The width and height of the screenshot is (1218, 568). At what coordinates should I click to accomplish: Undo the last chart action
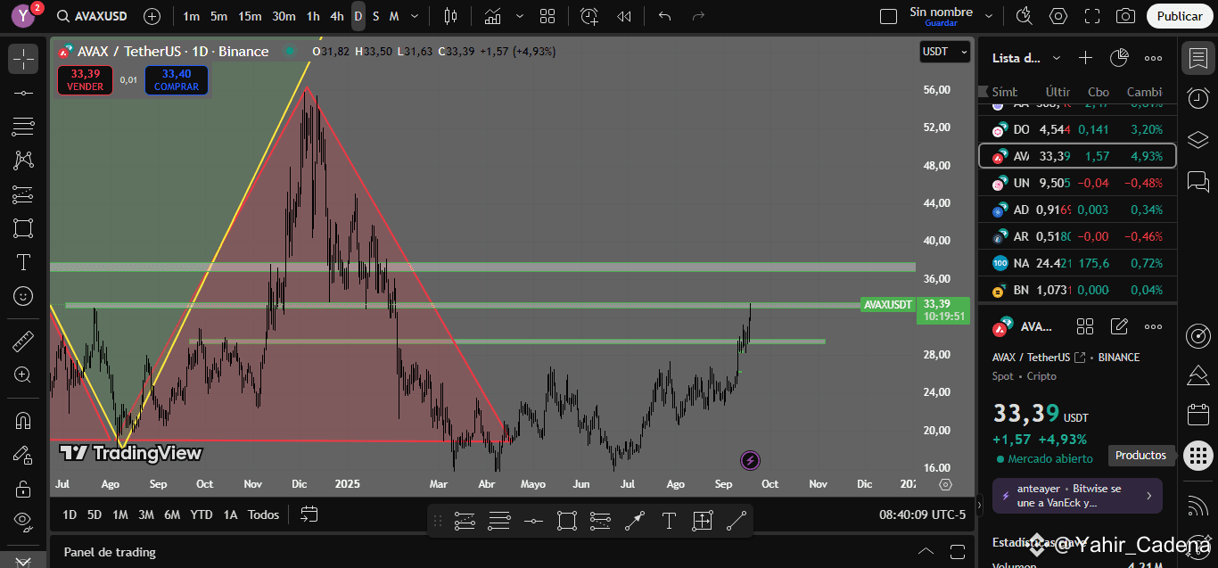[664, 16]
